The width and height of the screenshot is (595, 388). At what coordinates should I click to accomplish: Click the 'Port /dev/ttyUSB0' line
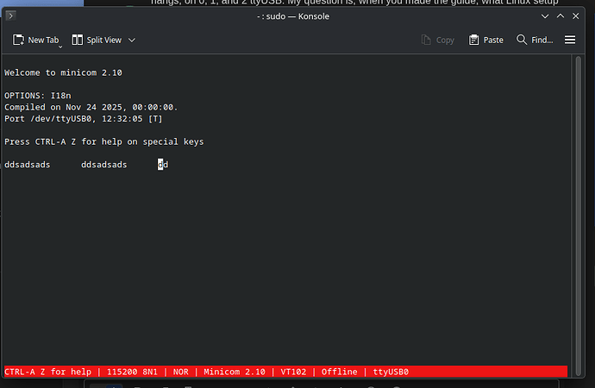(83, 119)
